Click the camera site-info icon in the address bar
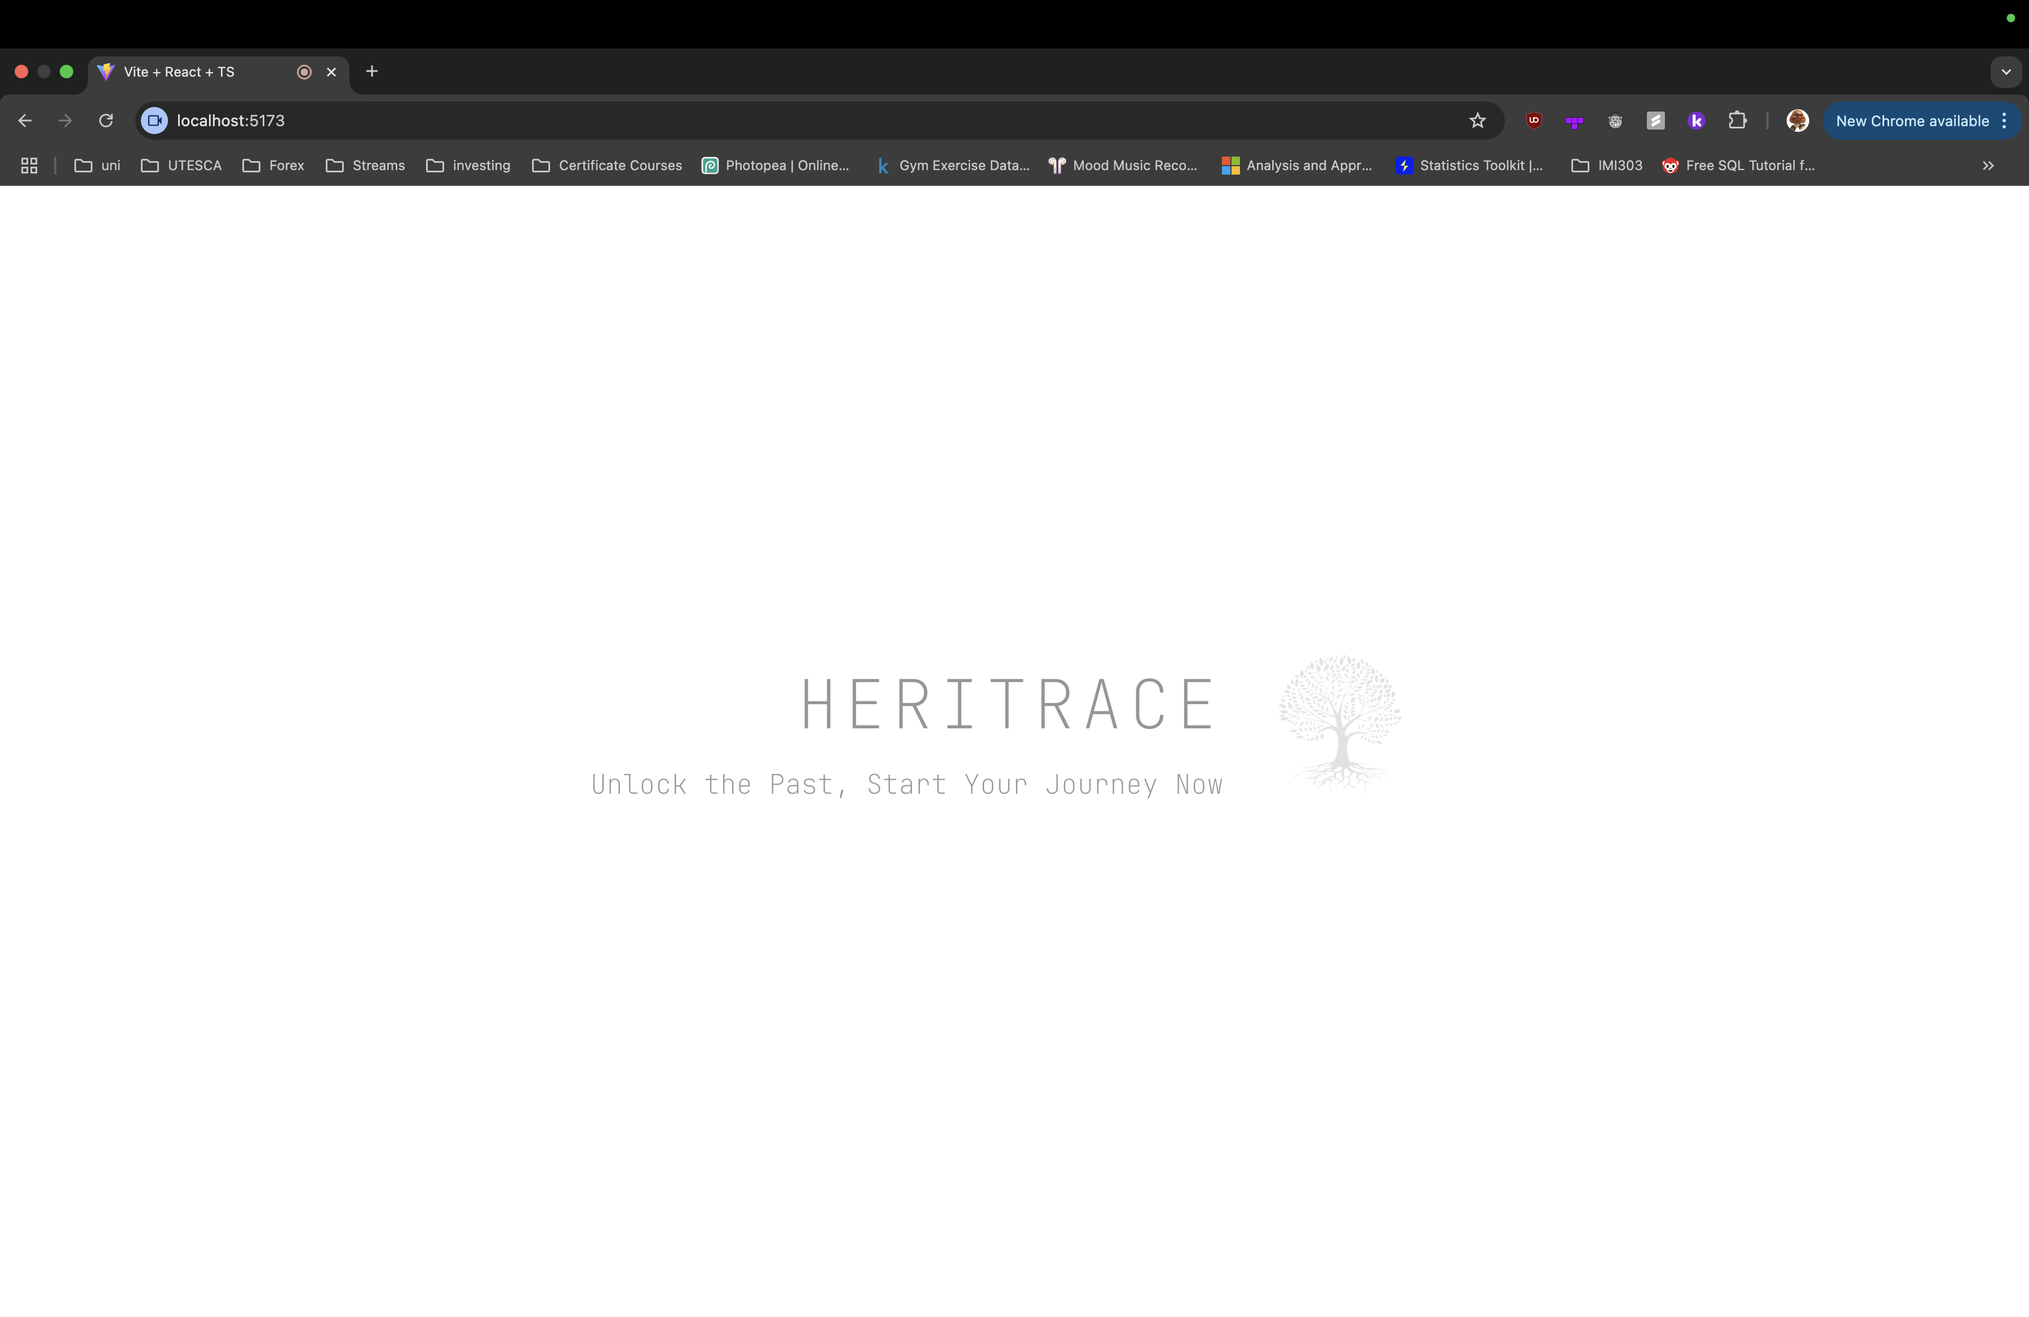The image size is (2029, 1317). coord(154,121)
